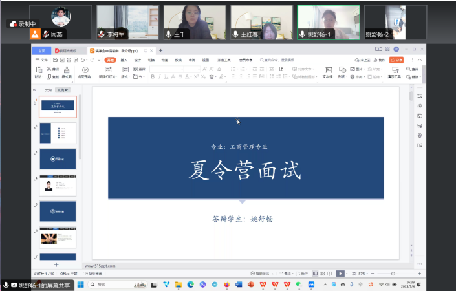Toggle Italic text formatting
Viewport: 456px width, 291px height.
point(160,76)
